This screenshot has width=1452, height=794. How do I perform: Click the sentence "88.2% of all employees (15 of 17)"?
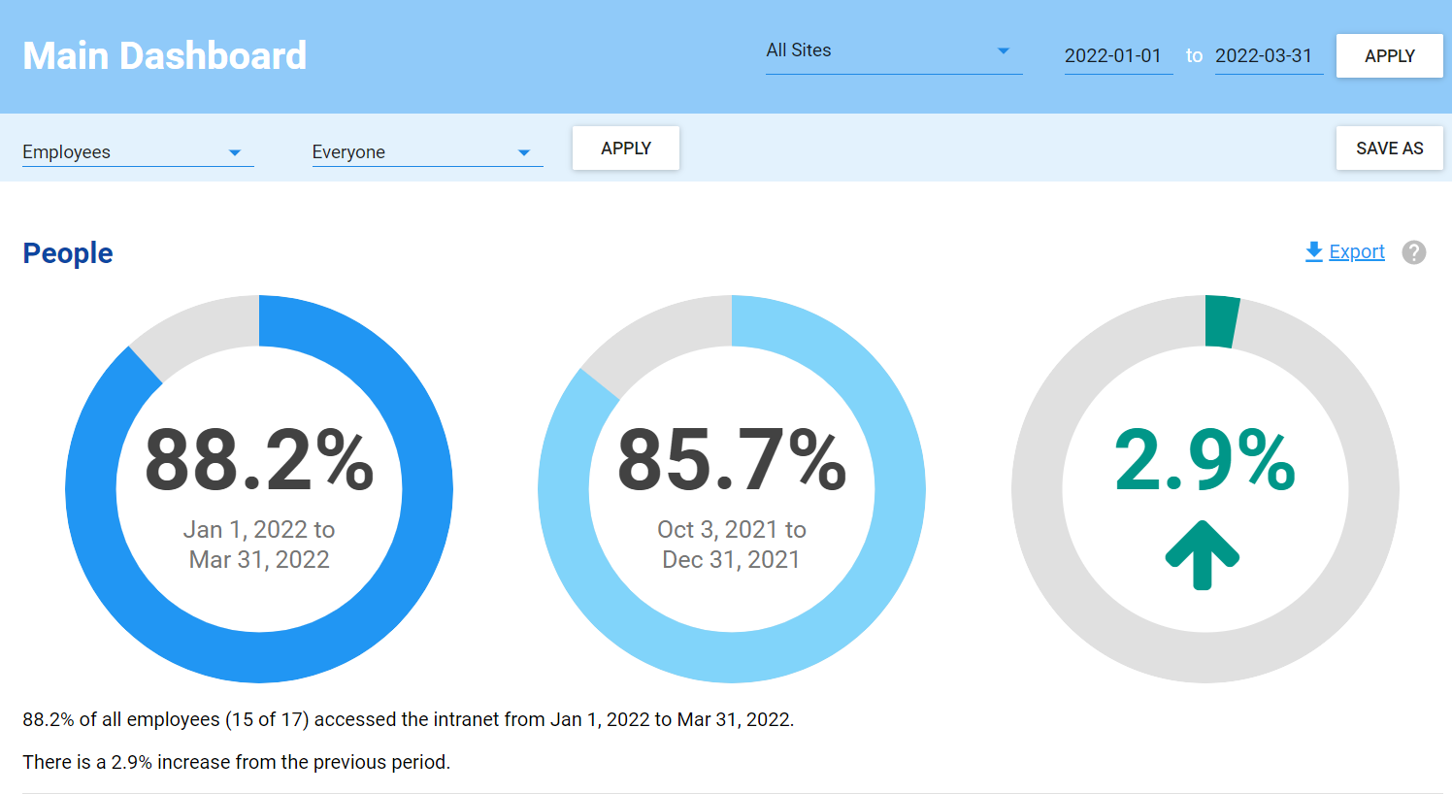[166, 720]
